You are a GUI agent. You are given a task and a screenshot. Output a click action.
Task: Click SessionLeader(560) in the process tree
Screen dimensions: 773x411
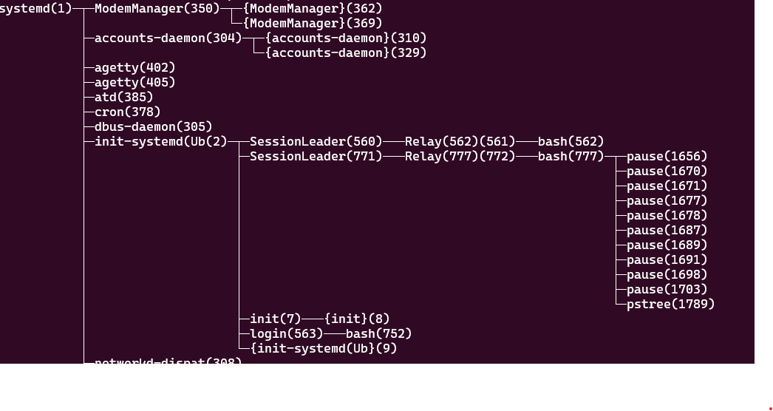click(x=316, y=141)
